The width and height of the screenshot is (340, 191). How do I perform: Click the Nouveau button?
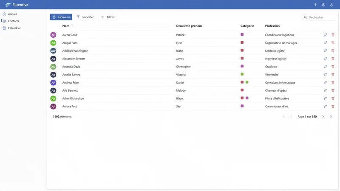[x=61, y=17]
